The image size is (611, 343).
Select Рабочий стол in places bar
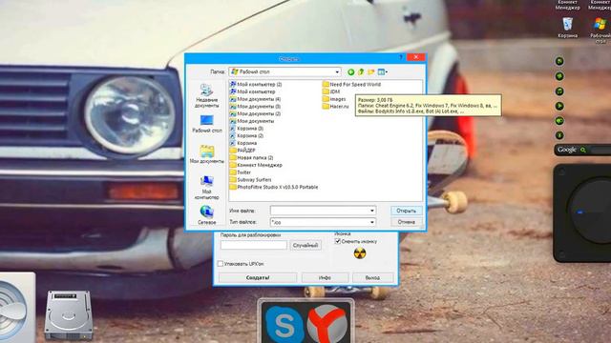[207, 125]
